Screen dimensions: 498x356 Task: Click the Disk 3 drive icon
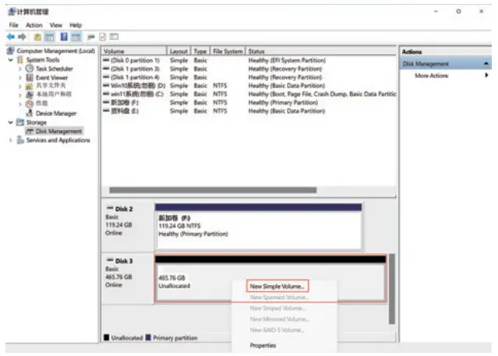point(110,260)
